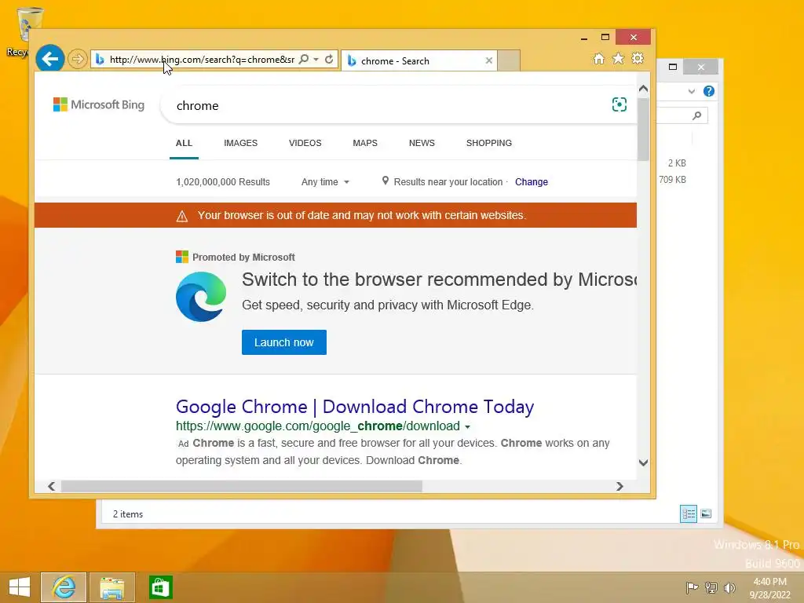Image resolution: width=804 pixels, height=603 pixels.
Task: Expand the ribbon chevron in File Explorer
Action: tap(692, 91)
